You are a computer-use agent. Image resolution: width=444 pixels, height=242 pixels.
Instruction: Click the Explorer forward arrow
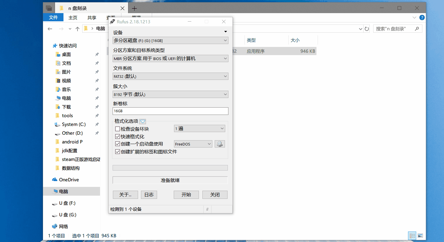[x=61, y=29]
